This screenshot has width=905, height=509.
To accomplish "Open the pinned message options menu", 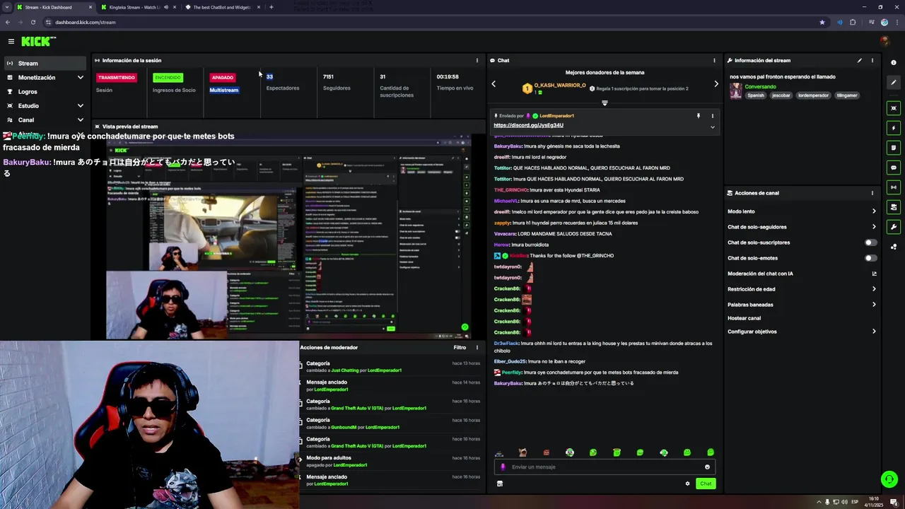I will coord(712,116).
